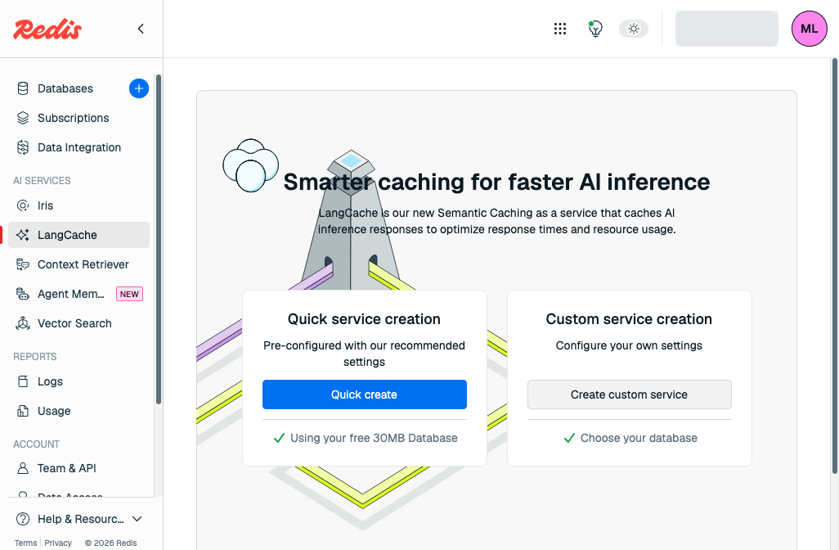
Task: Toggle the light/dark theme switch
Action: [x=634, y=29]
